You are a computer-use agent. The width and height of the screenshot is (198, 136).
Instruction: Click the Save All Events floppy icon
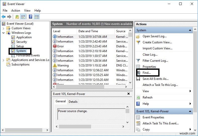point(138,79)
